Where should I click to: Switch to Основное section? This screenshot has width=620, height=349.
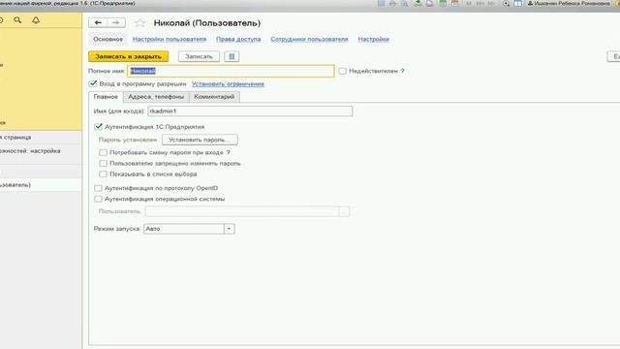click(108, 39)
